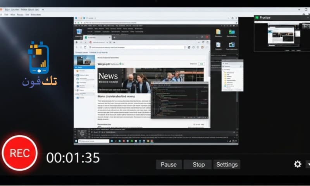This screenshot has height=186, width=310.
Task: Click the gear icon in recorder bar
Action: coord(297,164)
